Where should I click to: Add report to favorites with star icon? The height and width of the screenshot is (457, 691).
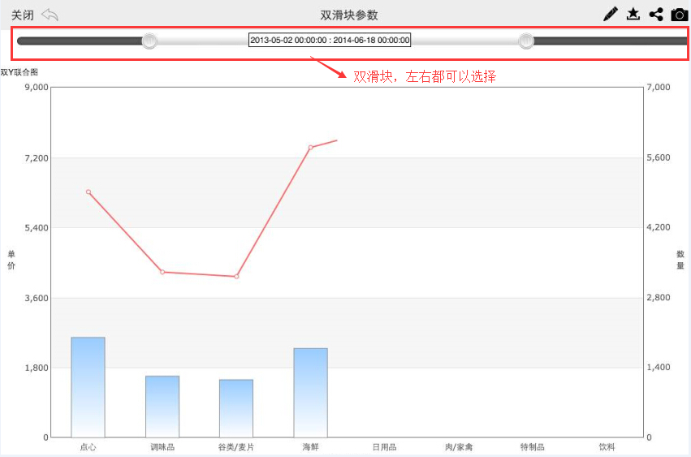(633, 14)
